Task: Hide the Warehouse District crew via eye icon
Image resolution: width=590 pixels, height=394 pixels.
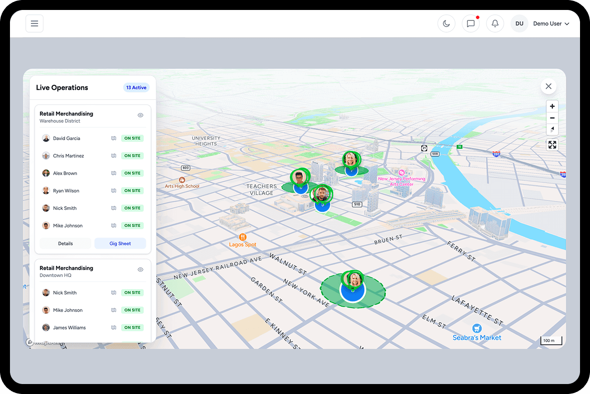Action: pyautogui.click(x=140, y=115)
